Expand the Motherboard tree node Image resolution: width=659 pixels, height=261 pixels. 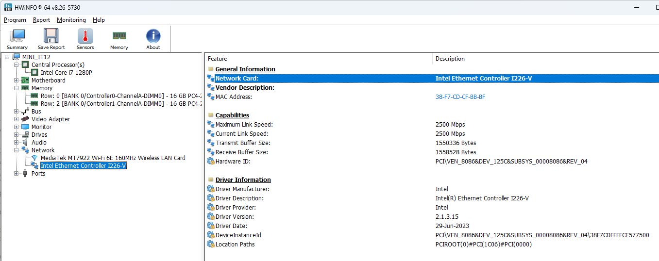point(17,81)
